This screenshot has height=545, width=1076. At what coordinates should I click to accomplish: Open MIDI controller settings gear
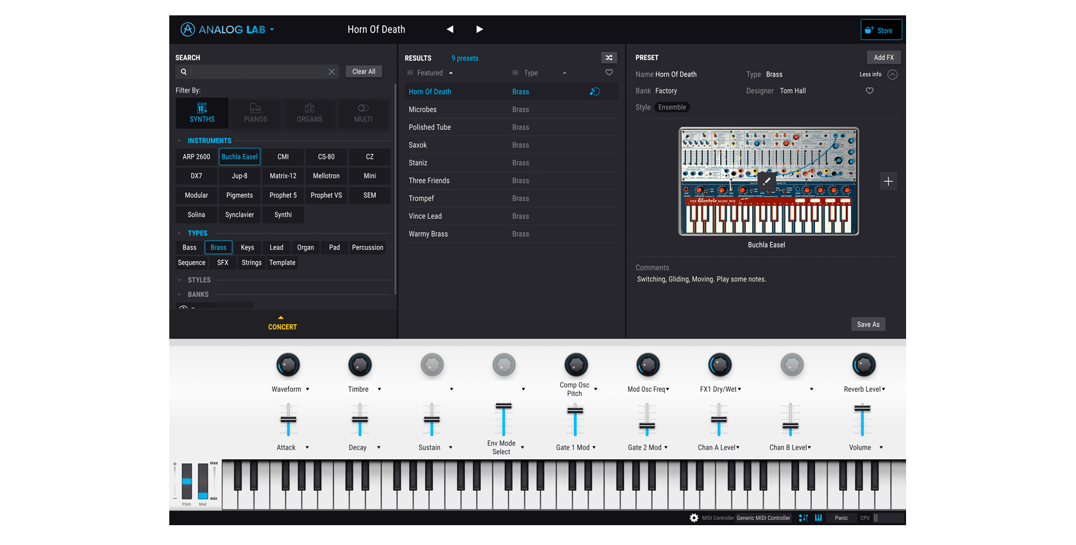694,518
